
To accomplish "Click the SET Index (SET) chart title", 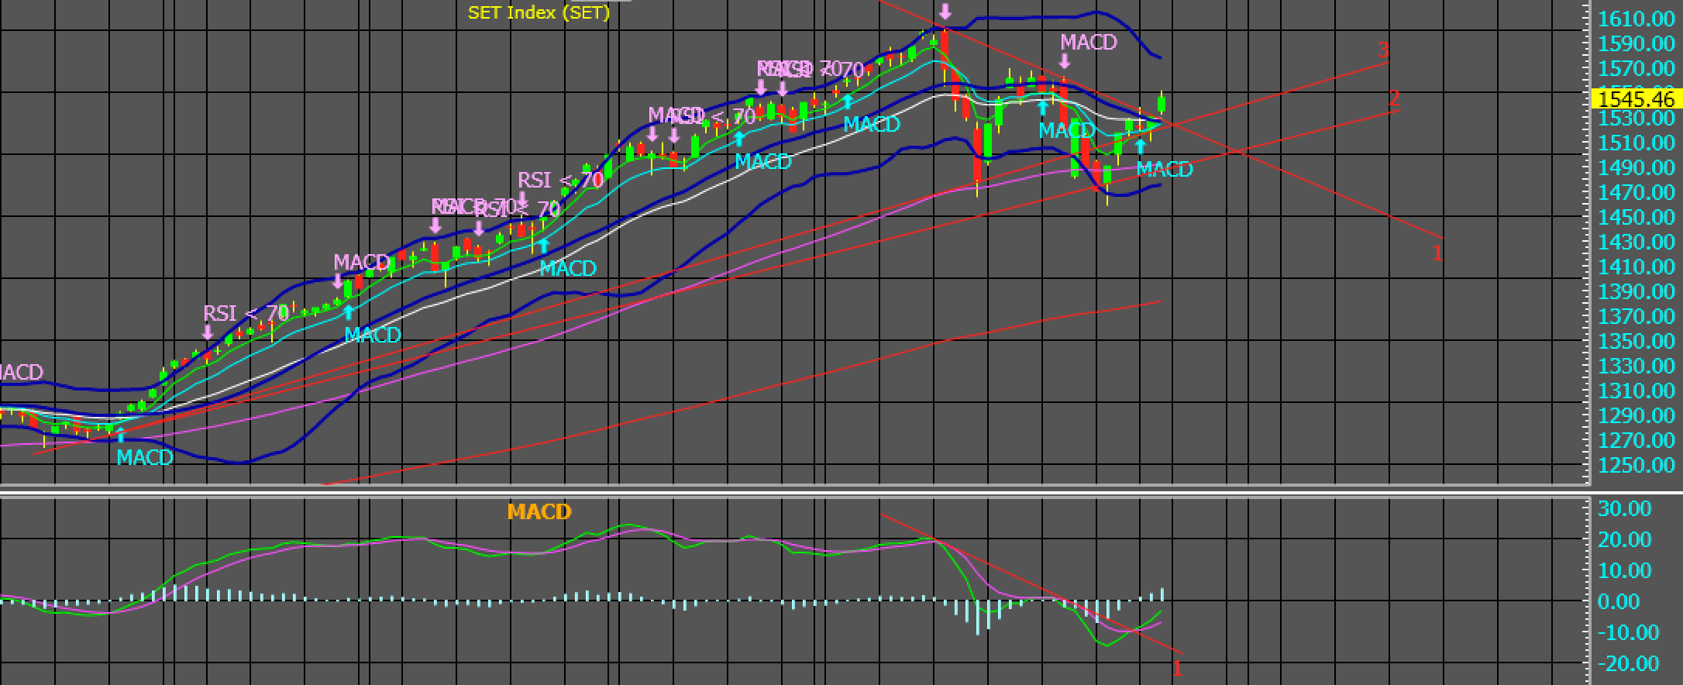I will 539,12.
